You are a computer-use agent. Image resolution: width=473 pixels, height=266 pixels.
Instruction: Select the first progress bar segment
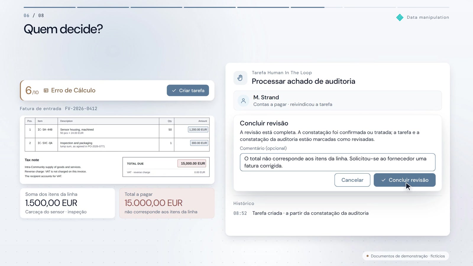point(49,7)
